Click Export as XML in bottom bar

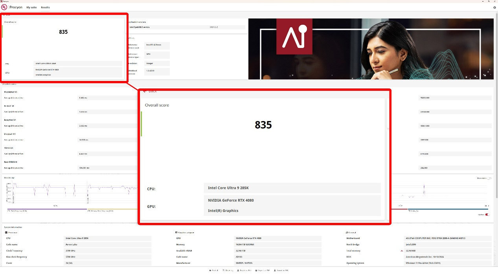[281, 270]
